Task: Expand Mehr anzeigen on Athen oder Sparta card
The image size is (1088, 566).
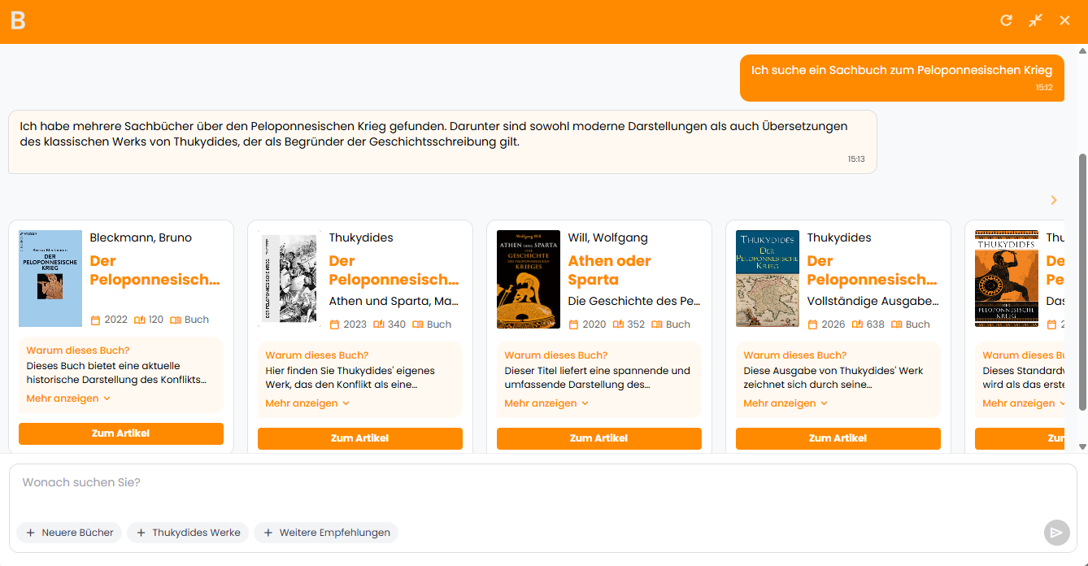Action: pyautogui.click(x=546, y=403)
